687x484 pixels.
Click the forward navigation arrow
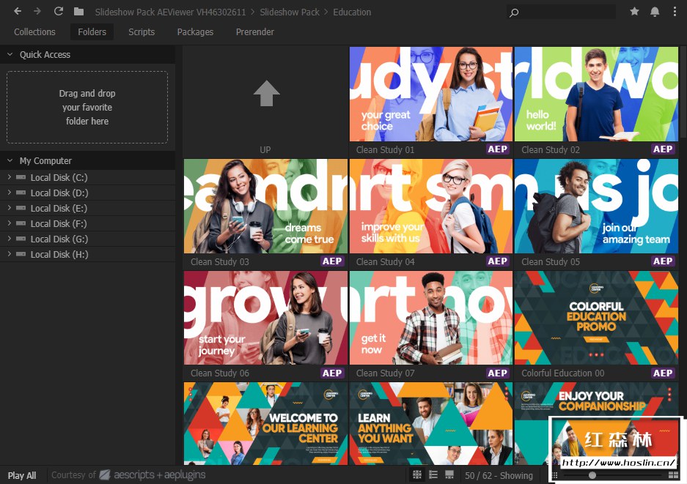click(x=37, y=12)
